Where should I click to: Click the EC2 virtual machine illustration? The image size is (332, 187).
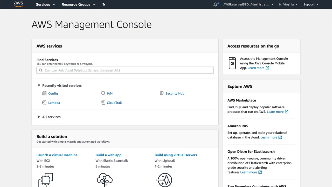(46, 179)
